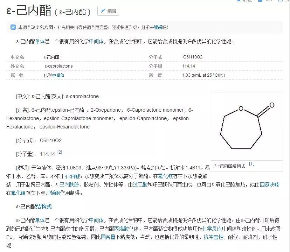Click the blue pencil icon in notice bar
This screenshot has width=290, height=252.
(13, 27)
